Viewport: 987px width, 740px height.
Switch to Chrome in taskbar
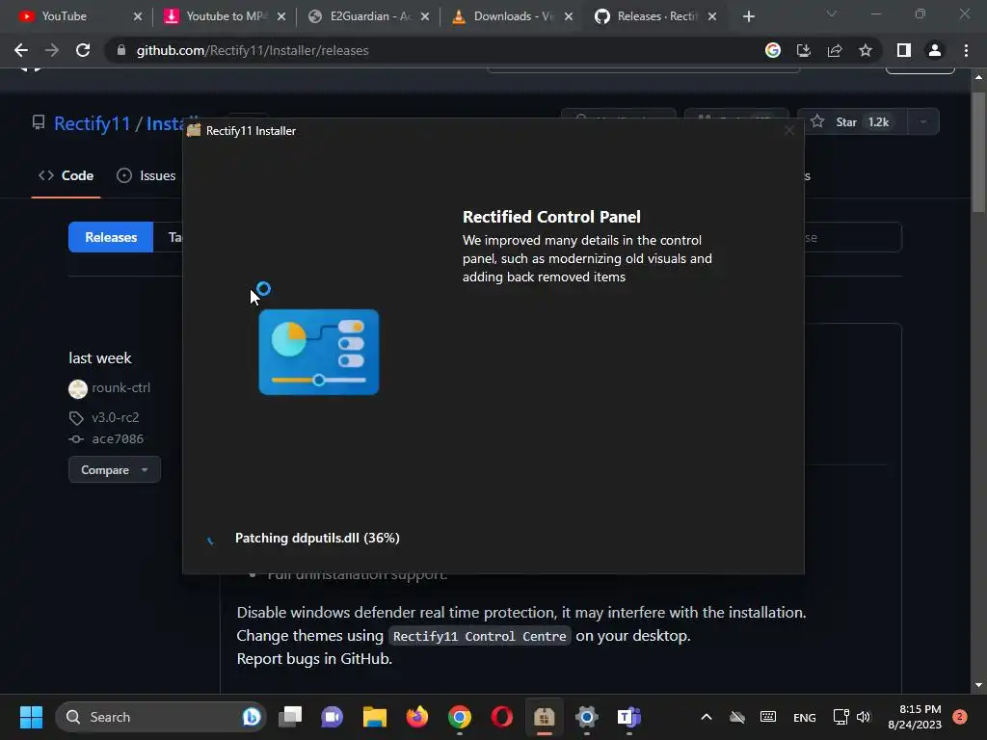(460, 717)
